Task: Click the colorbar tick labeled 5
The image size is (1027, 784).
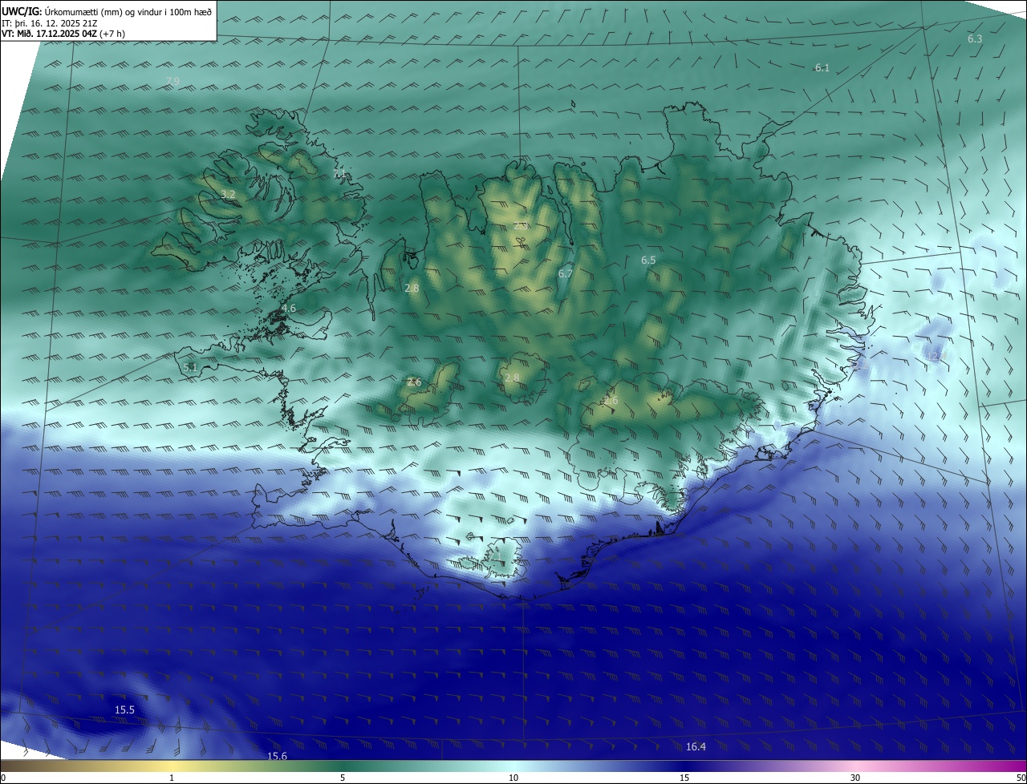Action: [343, 778]
